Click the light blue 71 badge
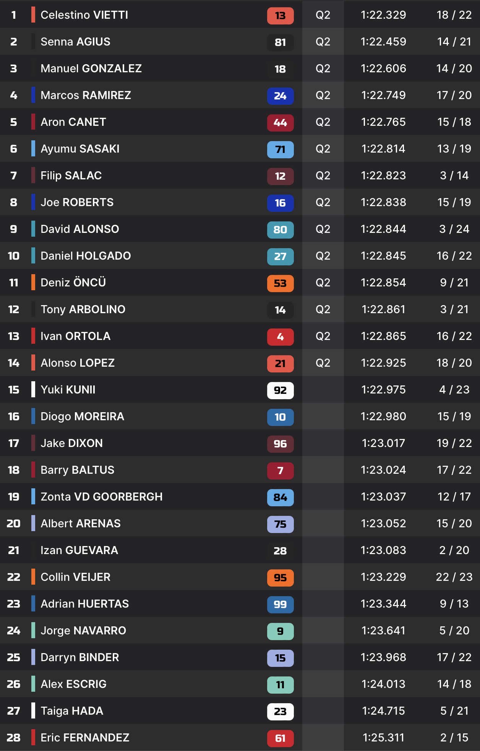 [280, 150]
